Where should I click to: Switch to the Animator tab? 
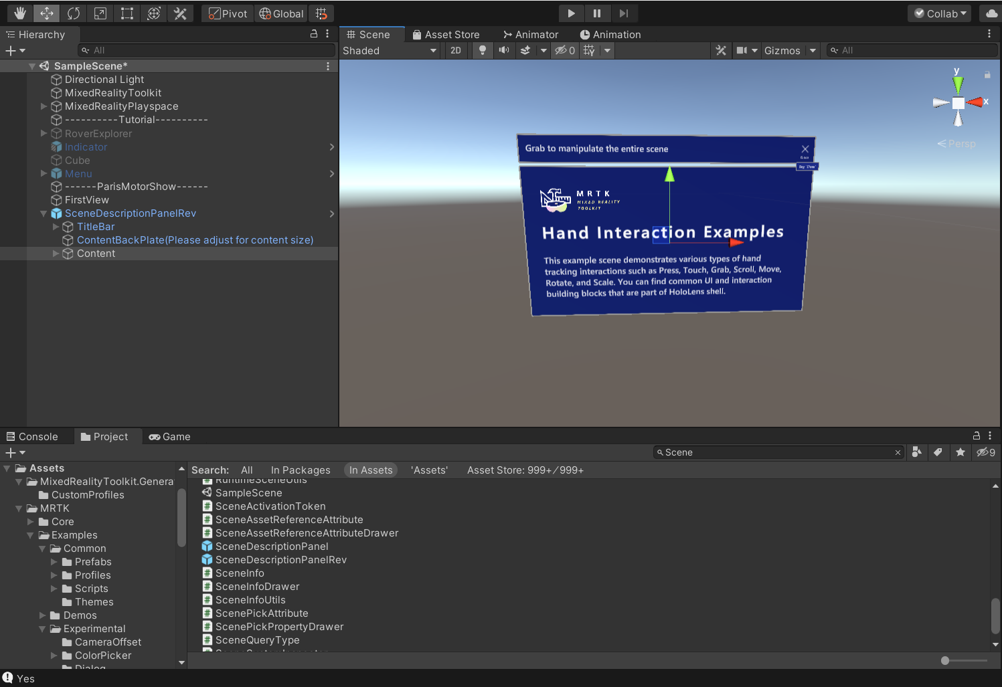click(530, 35)
